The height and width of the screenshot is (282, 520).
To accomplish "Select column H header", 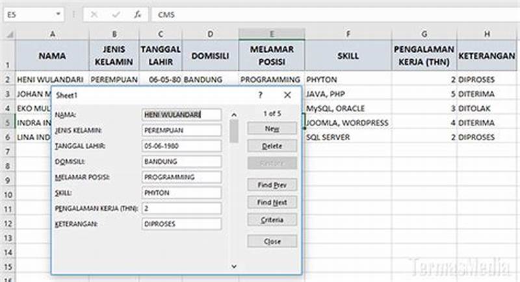I will click(x=487, y=34).
